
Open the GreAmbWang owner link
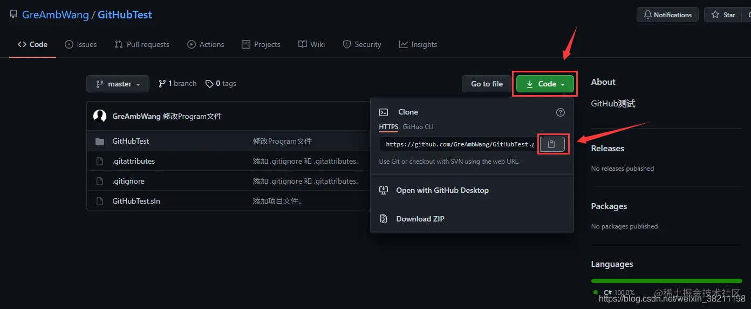56,15
